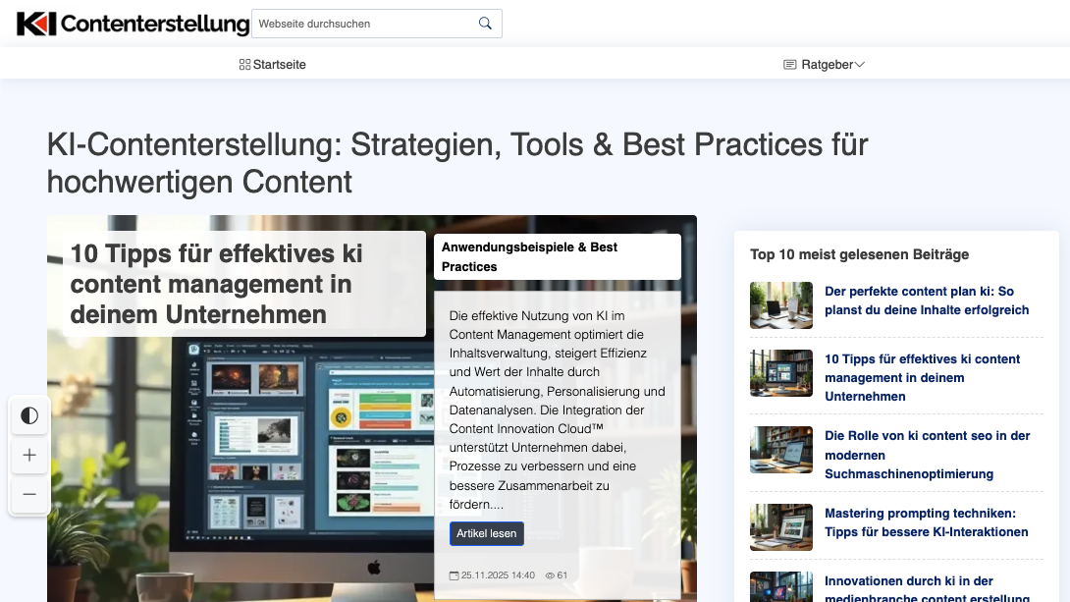
Task: Open headline 10 Tipps für effektives ki content management
Action: (x=216, y=284)
